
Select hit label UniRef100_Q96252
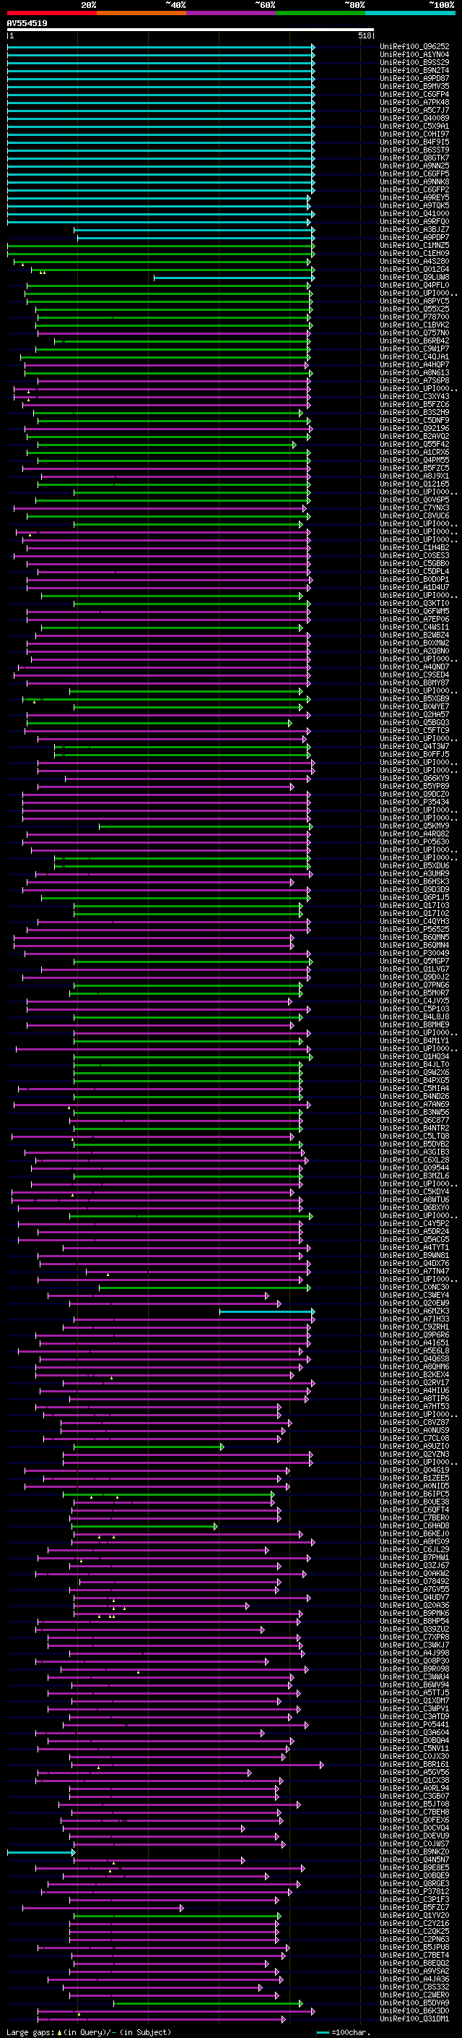click(414, 47)
